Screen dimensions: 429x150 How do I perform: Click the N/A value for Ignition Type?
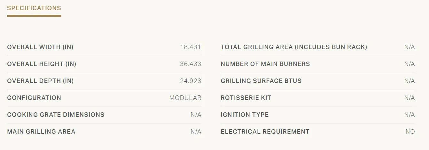tap(409, 115)
